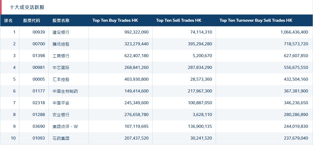Select 农业银行 in the list

(61, 115)
